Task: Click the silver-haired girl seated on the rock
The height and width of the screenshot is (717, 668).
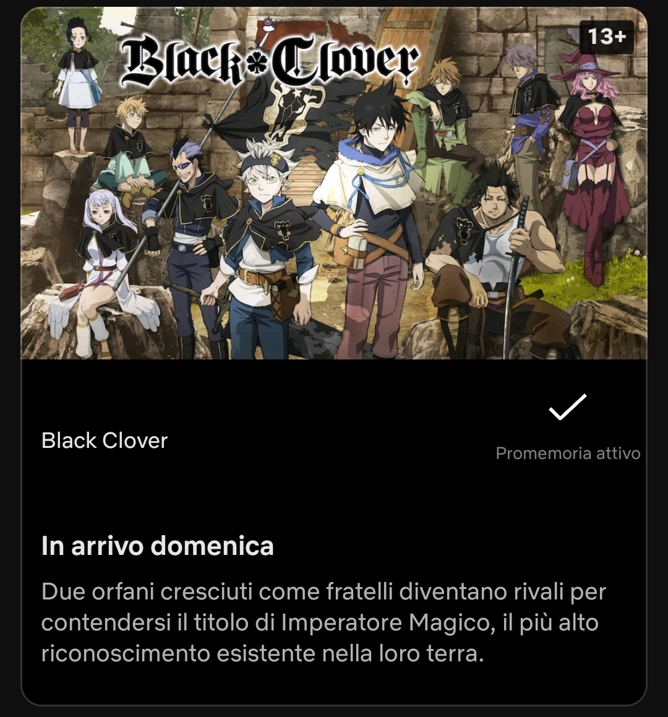Action: pos(106,270)
